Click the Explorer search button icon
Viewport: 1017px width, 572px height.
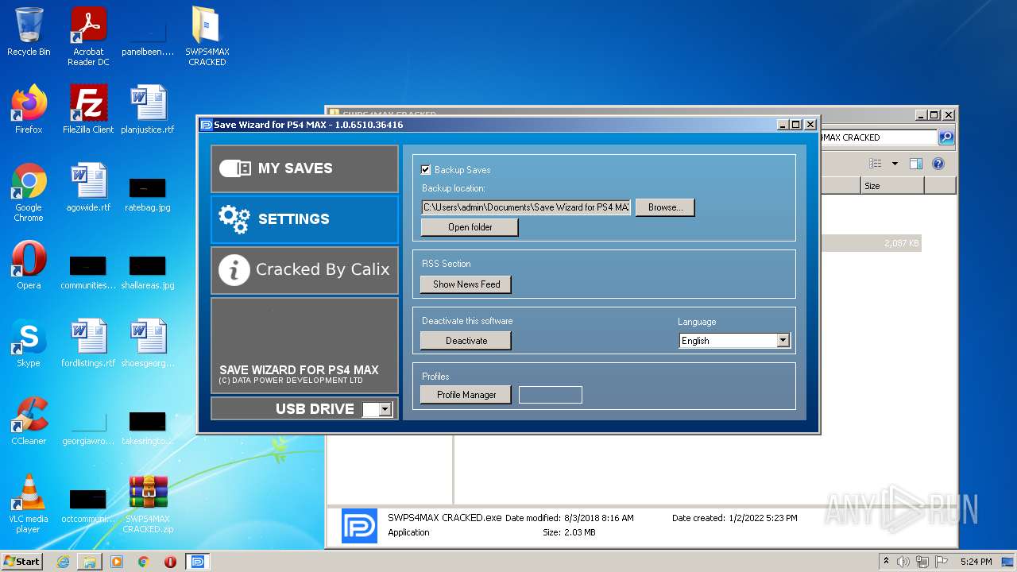946,137
